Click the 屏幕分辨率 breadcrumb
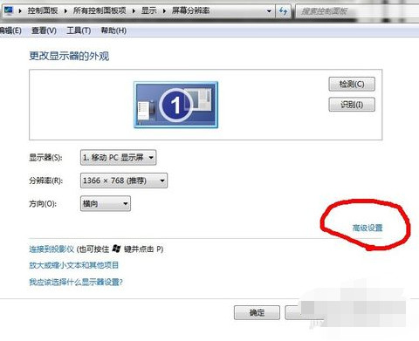The image size is (419, 341). tap(191, 10)
